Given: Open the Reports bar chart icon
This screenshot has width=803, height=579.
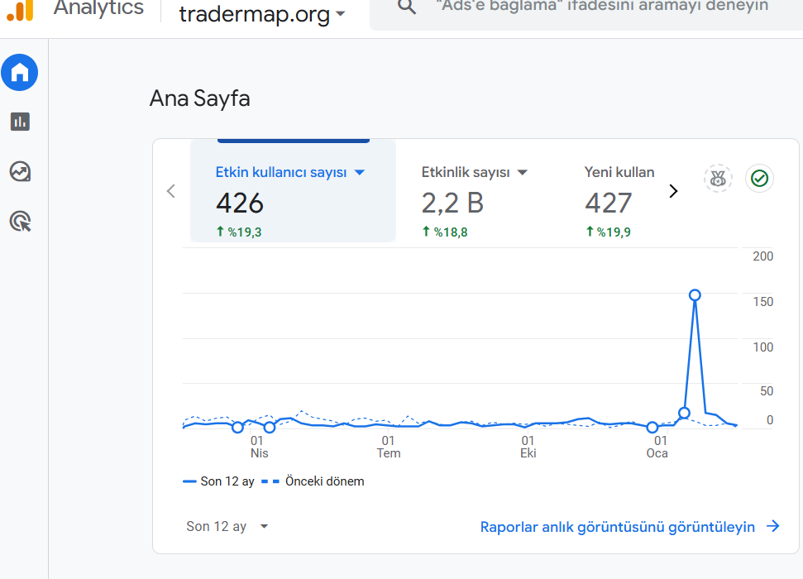Looking at the screenshot, I should coord(20,122).
